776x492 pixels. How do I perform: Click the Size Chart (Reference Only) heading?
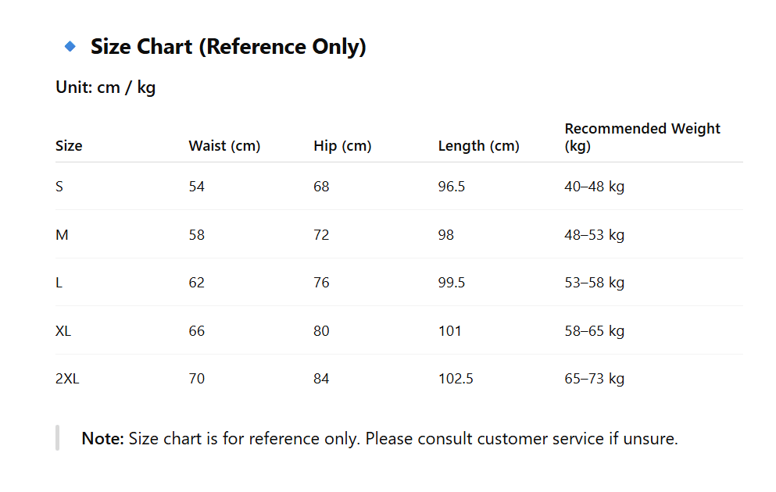[228, 47]
